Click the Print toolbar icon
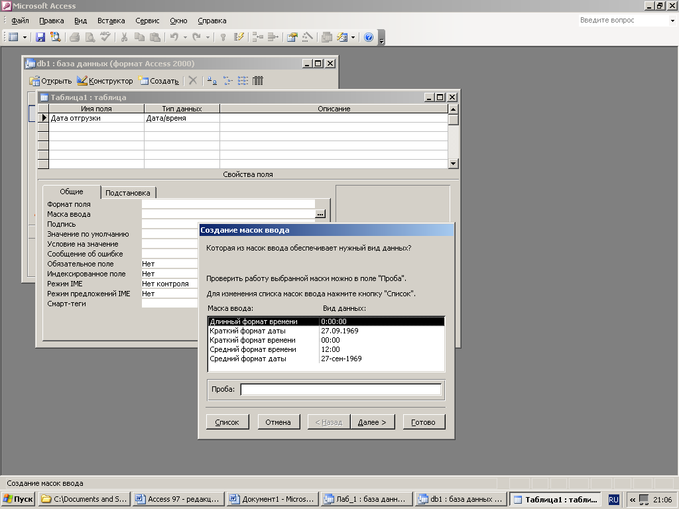 [x=74, y=37]
